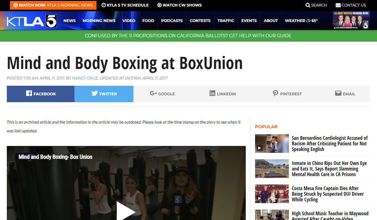Click the video title overlay text
Screen dimensions: 377x220
coord(55,157)
